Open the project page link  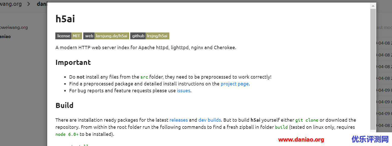pos(235,84)
